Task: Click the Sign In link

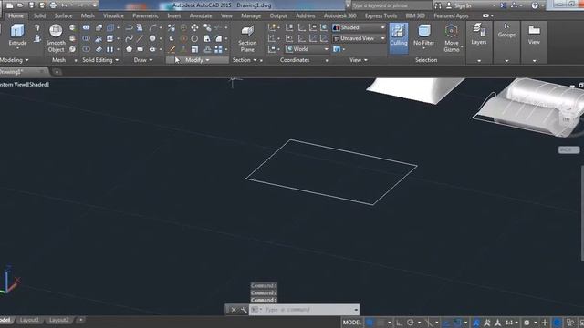Action: (x=463, y=5)
